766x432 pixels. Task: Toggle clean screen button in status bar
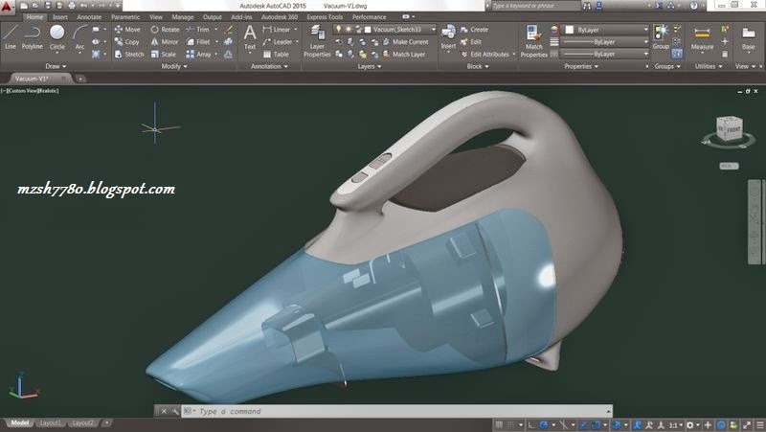747,425
